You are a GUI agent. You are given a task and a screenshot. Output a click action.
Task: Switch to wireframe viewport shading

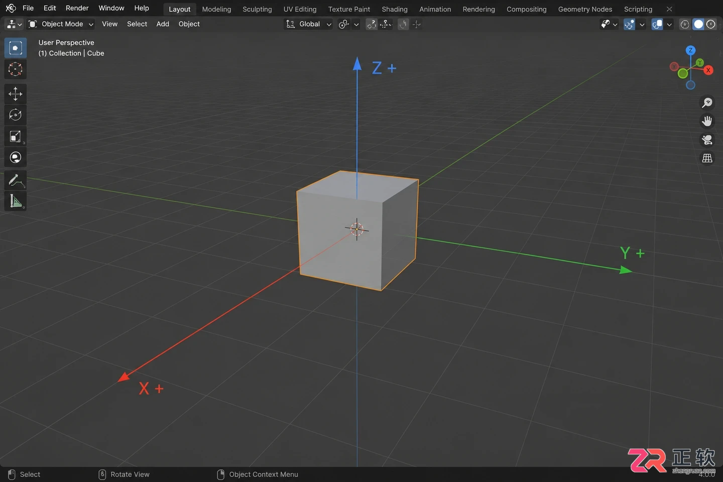(x=685, y=24)
